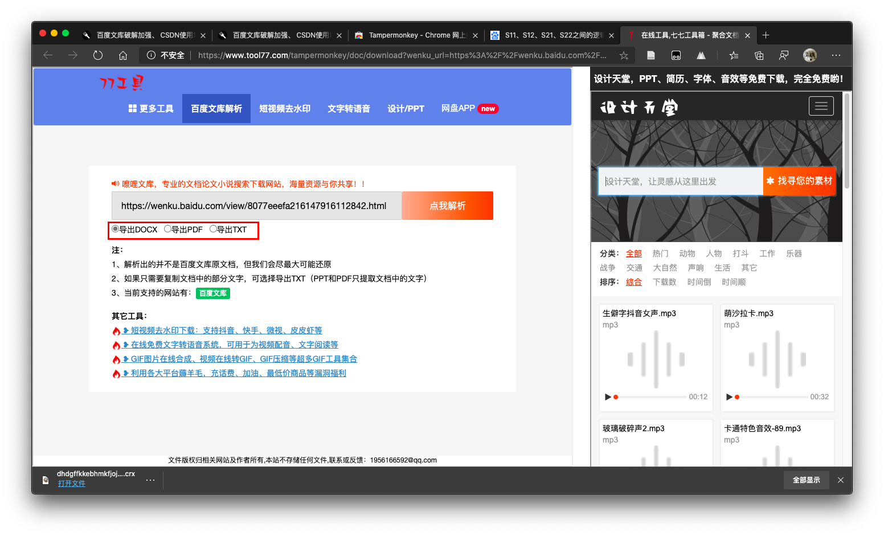Open the 卡通特色音效-89.mp3 card
The height and width of the screenshot is (536, 884).
click(777, 443)
